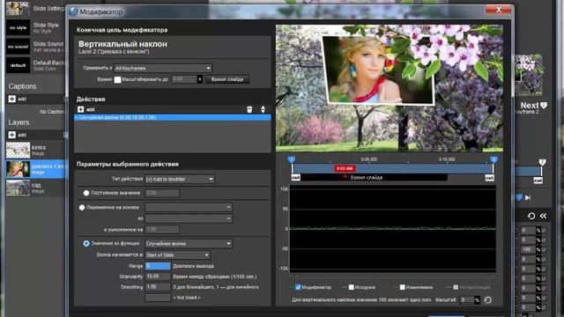Click the modifier waveform graph area
The image size is (564, 317).
coord(392,229)
